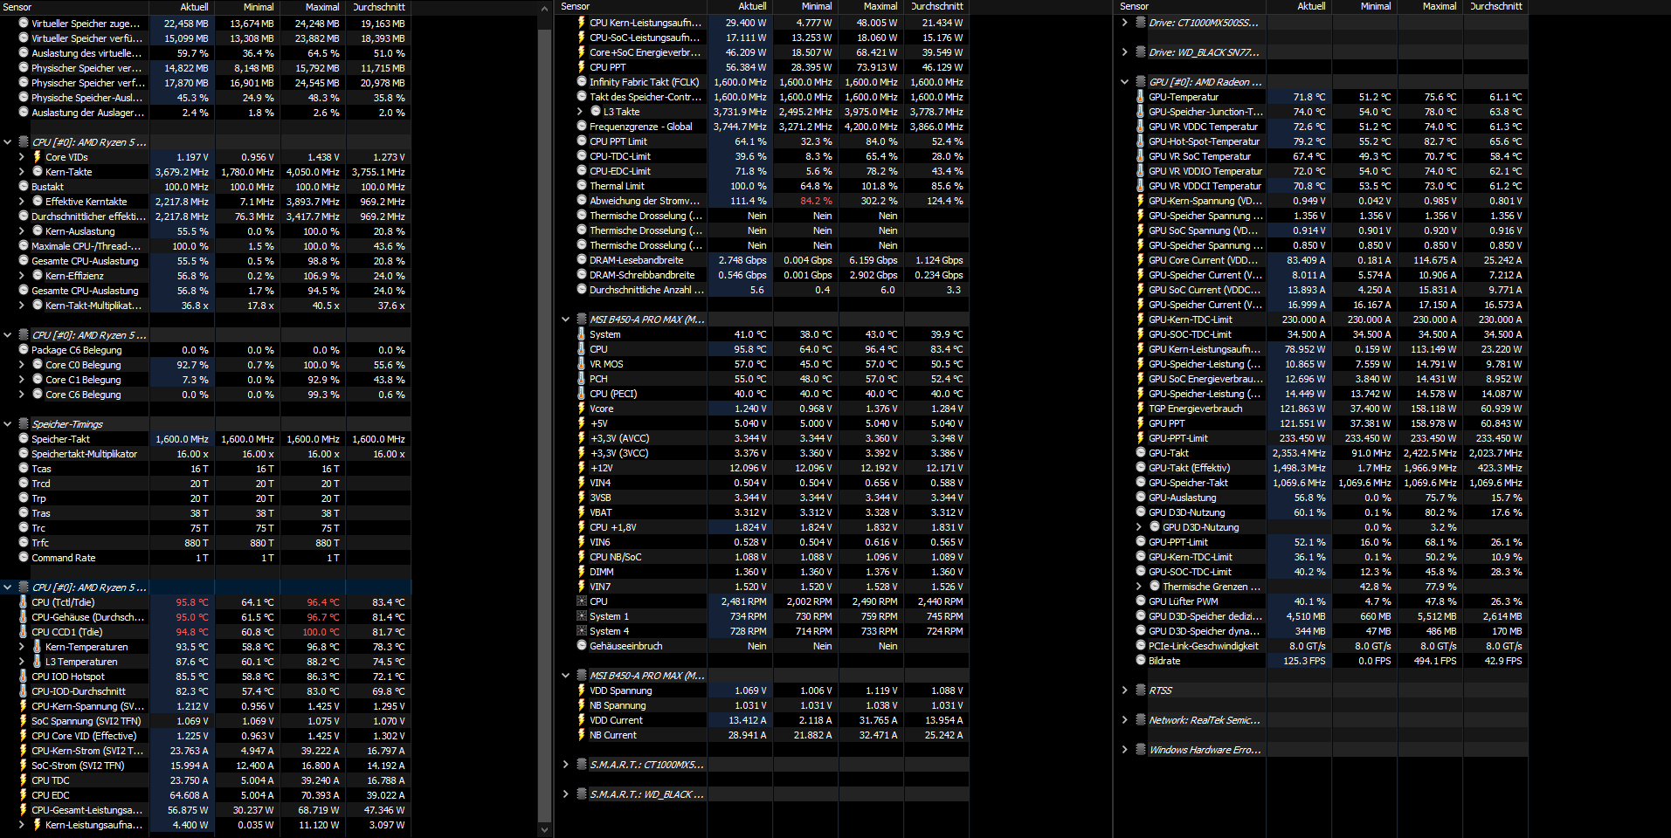
Task: Click the Durchschnitt column header in the right panel
Action: point(1495,6)
